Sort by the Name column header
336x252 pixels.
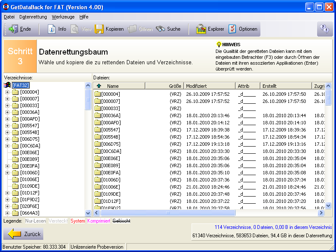coord(119,86)
